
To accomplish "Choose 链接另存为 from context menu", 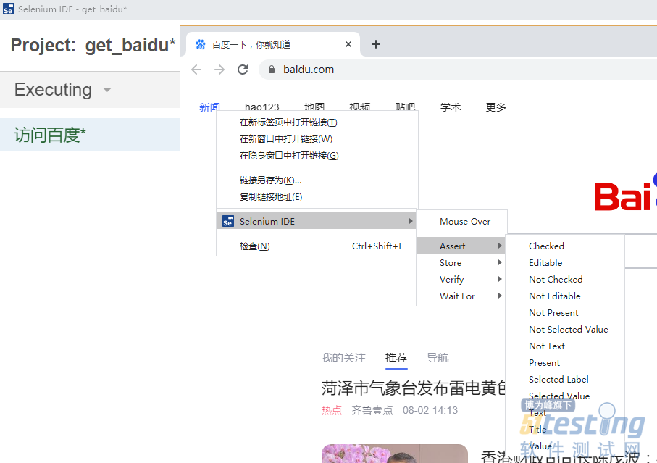I will [x=317, y=180].
